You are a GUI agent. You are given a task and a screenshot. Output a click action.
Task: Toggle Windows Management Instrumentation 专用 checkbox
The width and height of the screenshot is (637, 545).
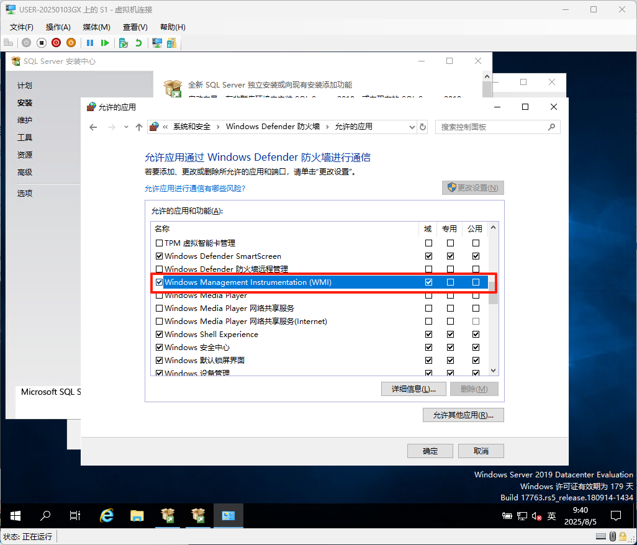450,282
